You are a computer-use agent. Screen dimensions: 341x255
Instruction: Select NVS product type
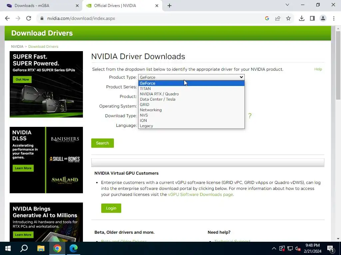[x=191, y=115]
